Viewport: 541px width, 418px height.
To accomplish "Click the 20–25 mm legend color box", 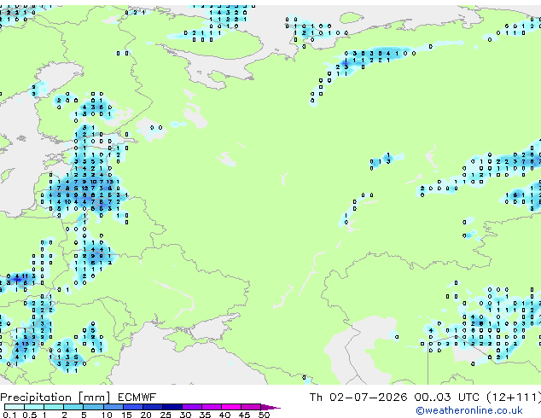I will 153,407.
